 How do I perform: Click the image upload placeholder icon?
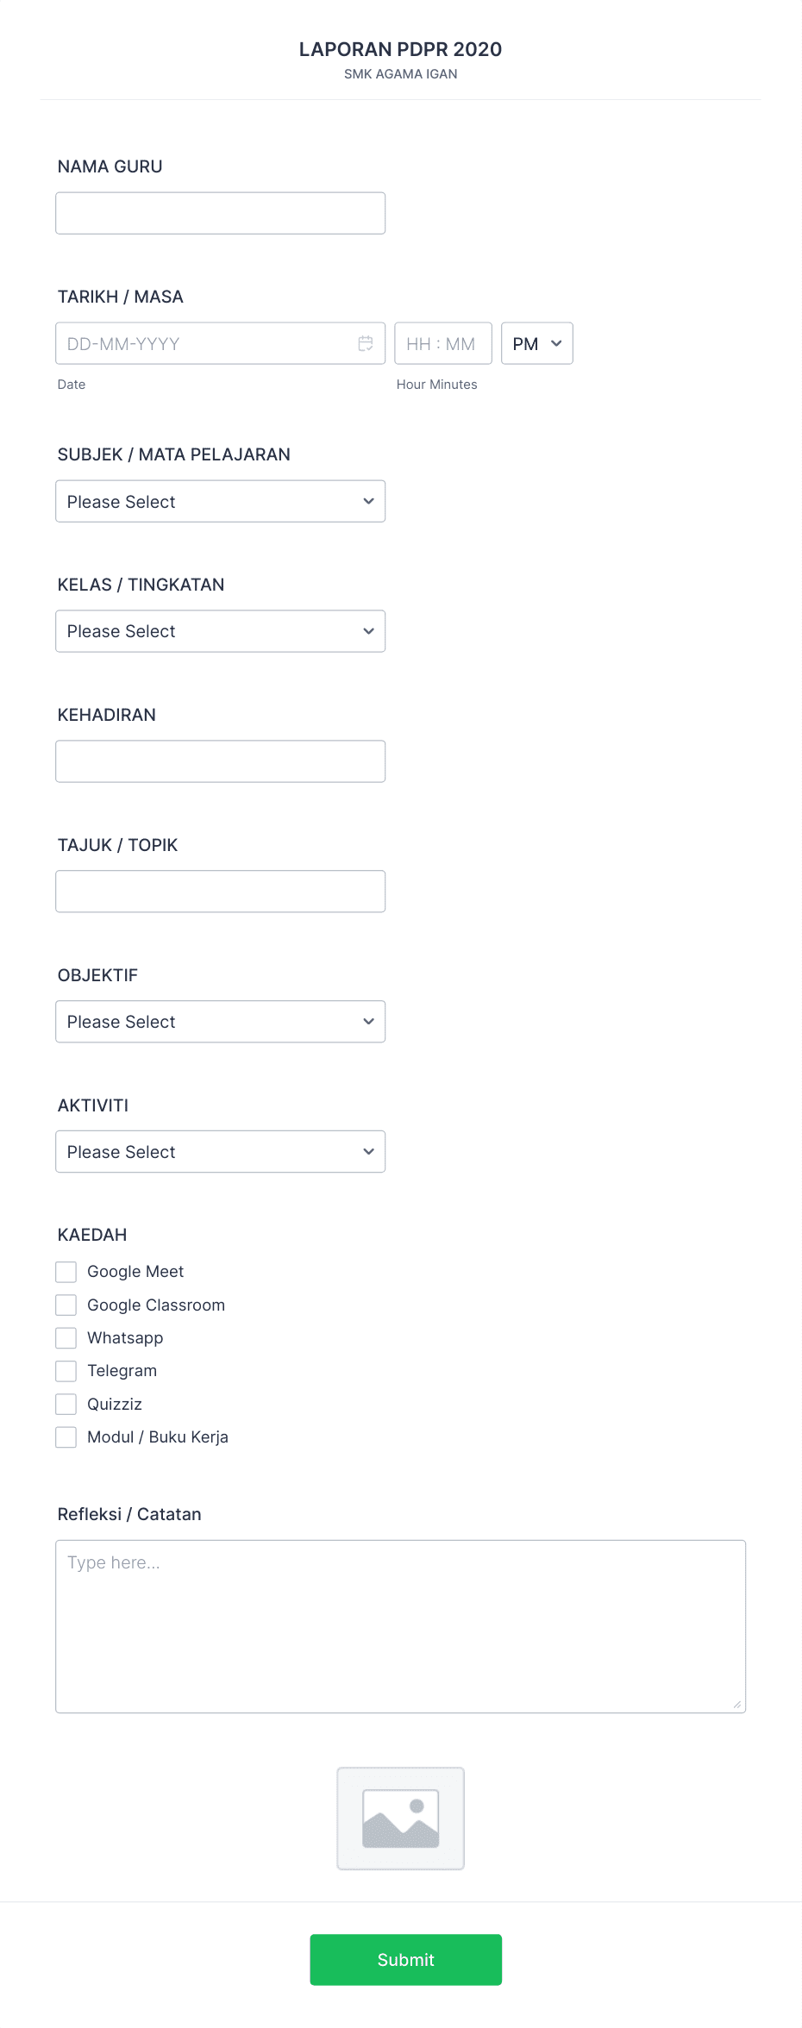pos(400,1819)
